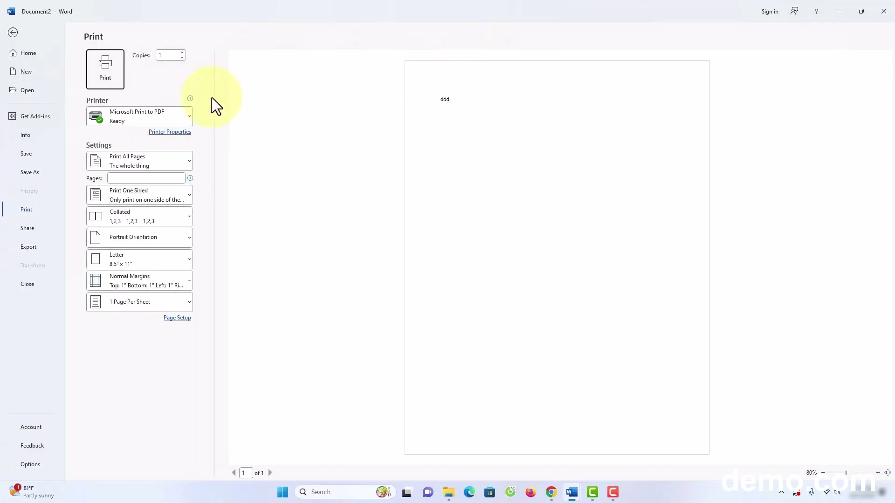Select Export in the sidebar
895x503 pixels.
tap(28, 247)
